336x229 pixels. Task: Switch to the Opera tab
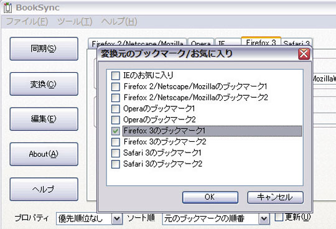200,44
